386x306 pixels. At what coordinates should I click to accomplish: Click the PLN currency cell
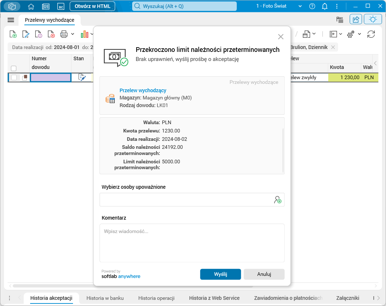point(370,77)
